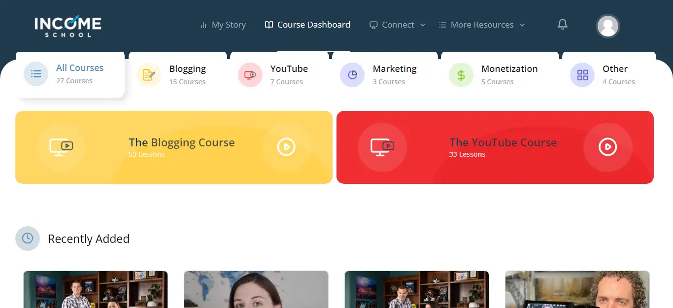Open the user profile avatar

608,26
